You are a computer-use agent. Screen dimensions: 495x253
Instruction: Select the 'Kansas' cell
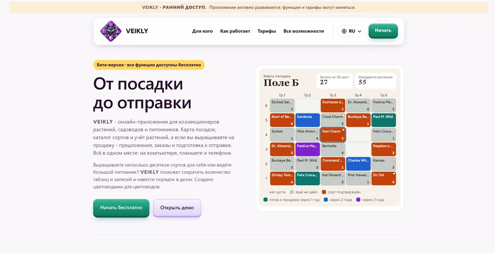384,164
